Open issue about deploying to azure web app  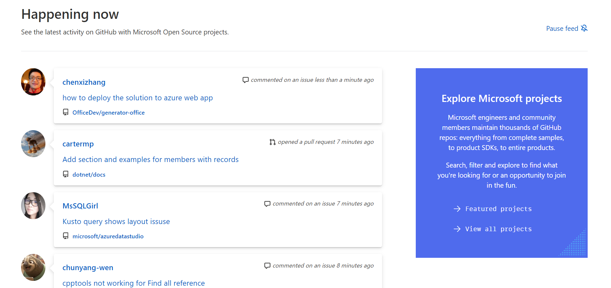(x=138, y=98)
